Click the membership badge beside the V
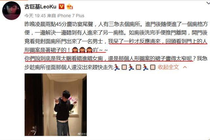The height and width of the screenshot is (140, 210). pyautogui.click(x=70, y=7)
